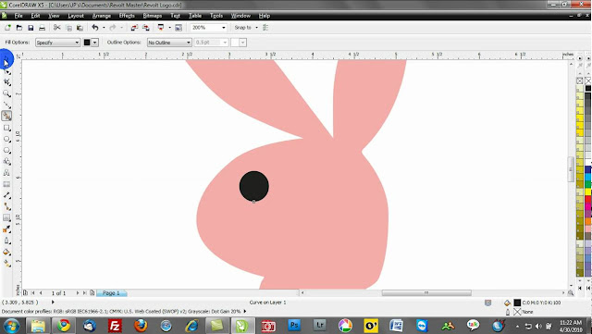Undo the last action

coord(95,28)
